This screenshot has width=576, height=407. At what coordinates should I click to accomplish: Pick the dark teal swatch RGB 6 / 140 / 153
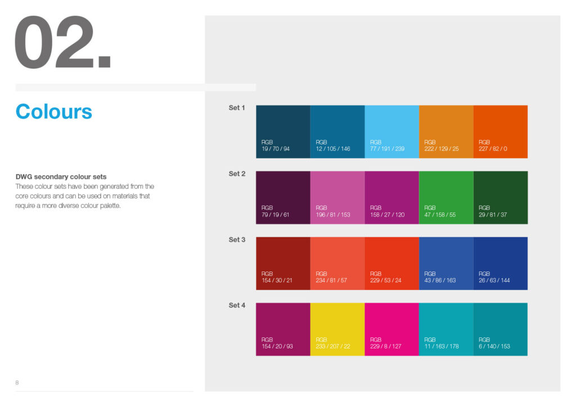point(501,329)
